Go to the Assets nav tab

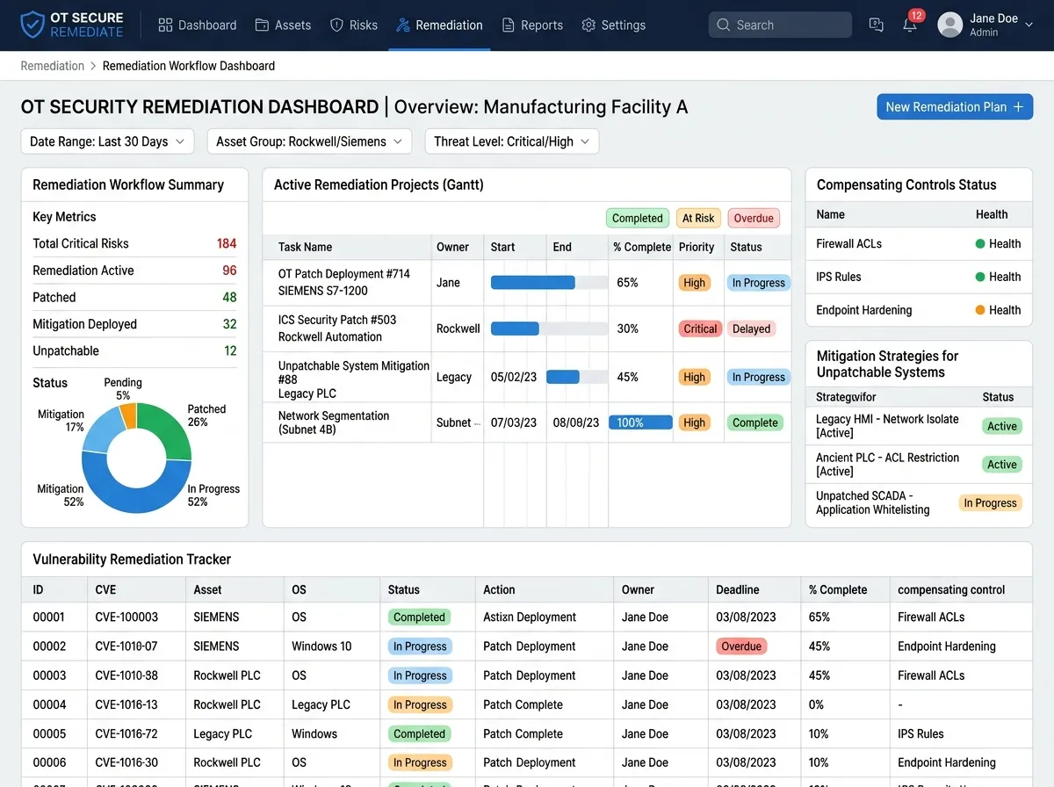283,25
